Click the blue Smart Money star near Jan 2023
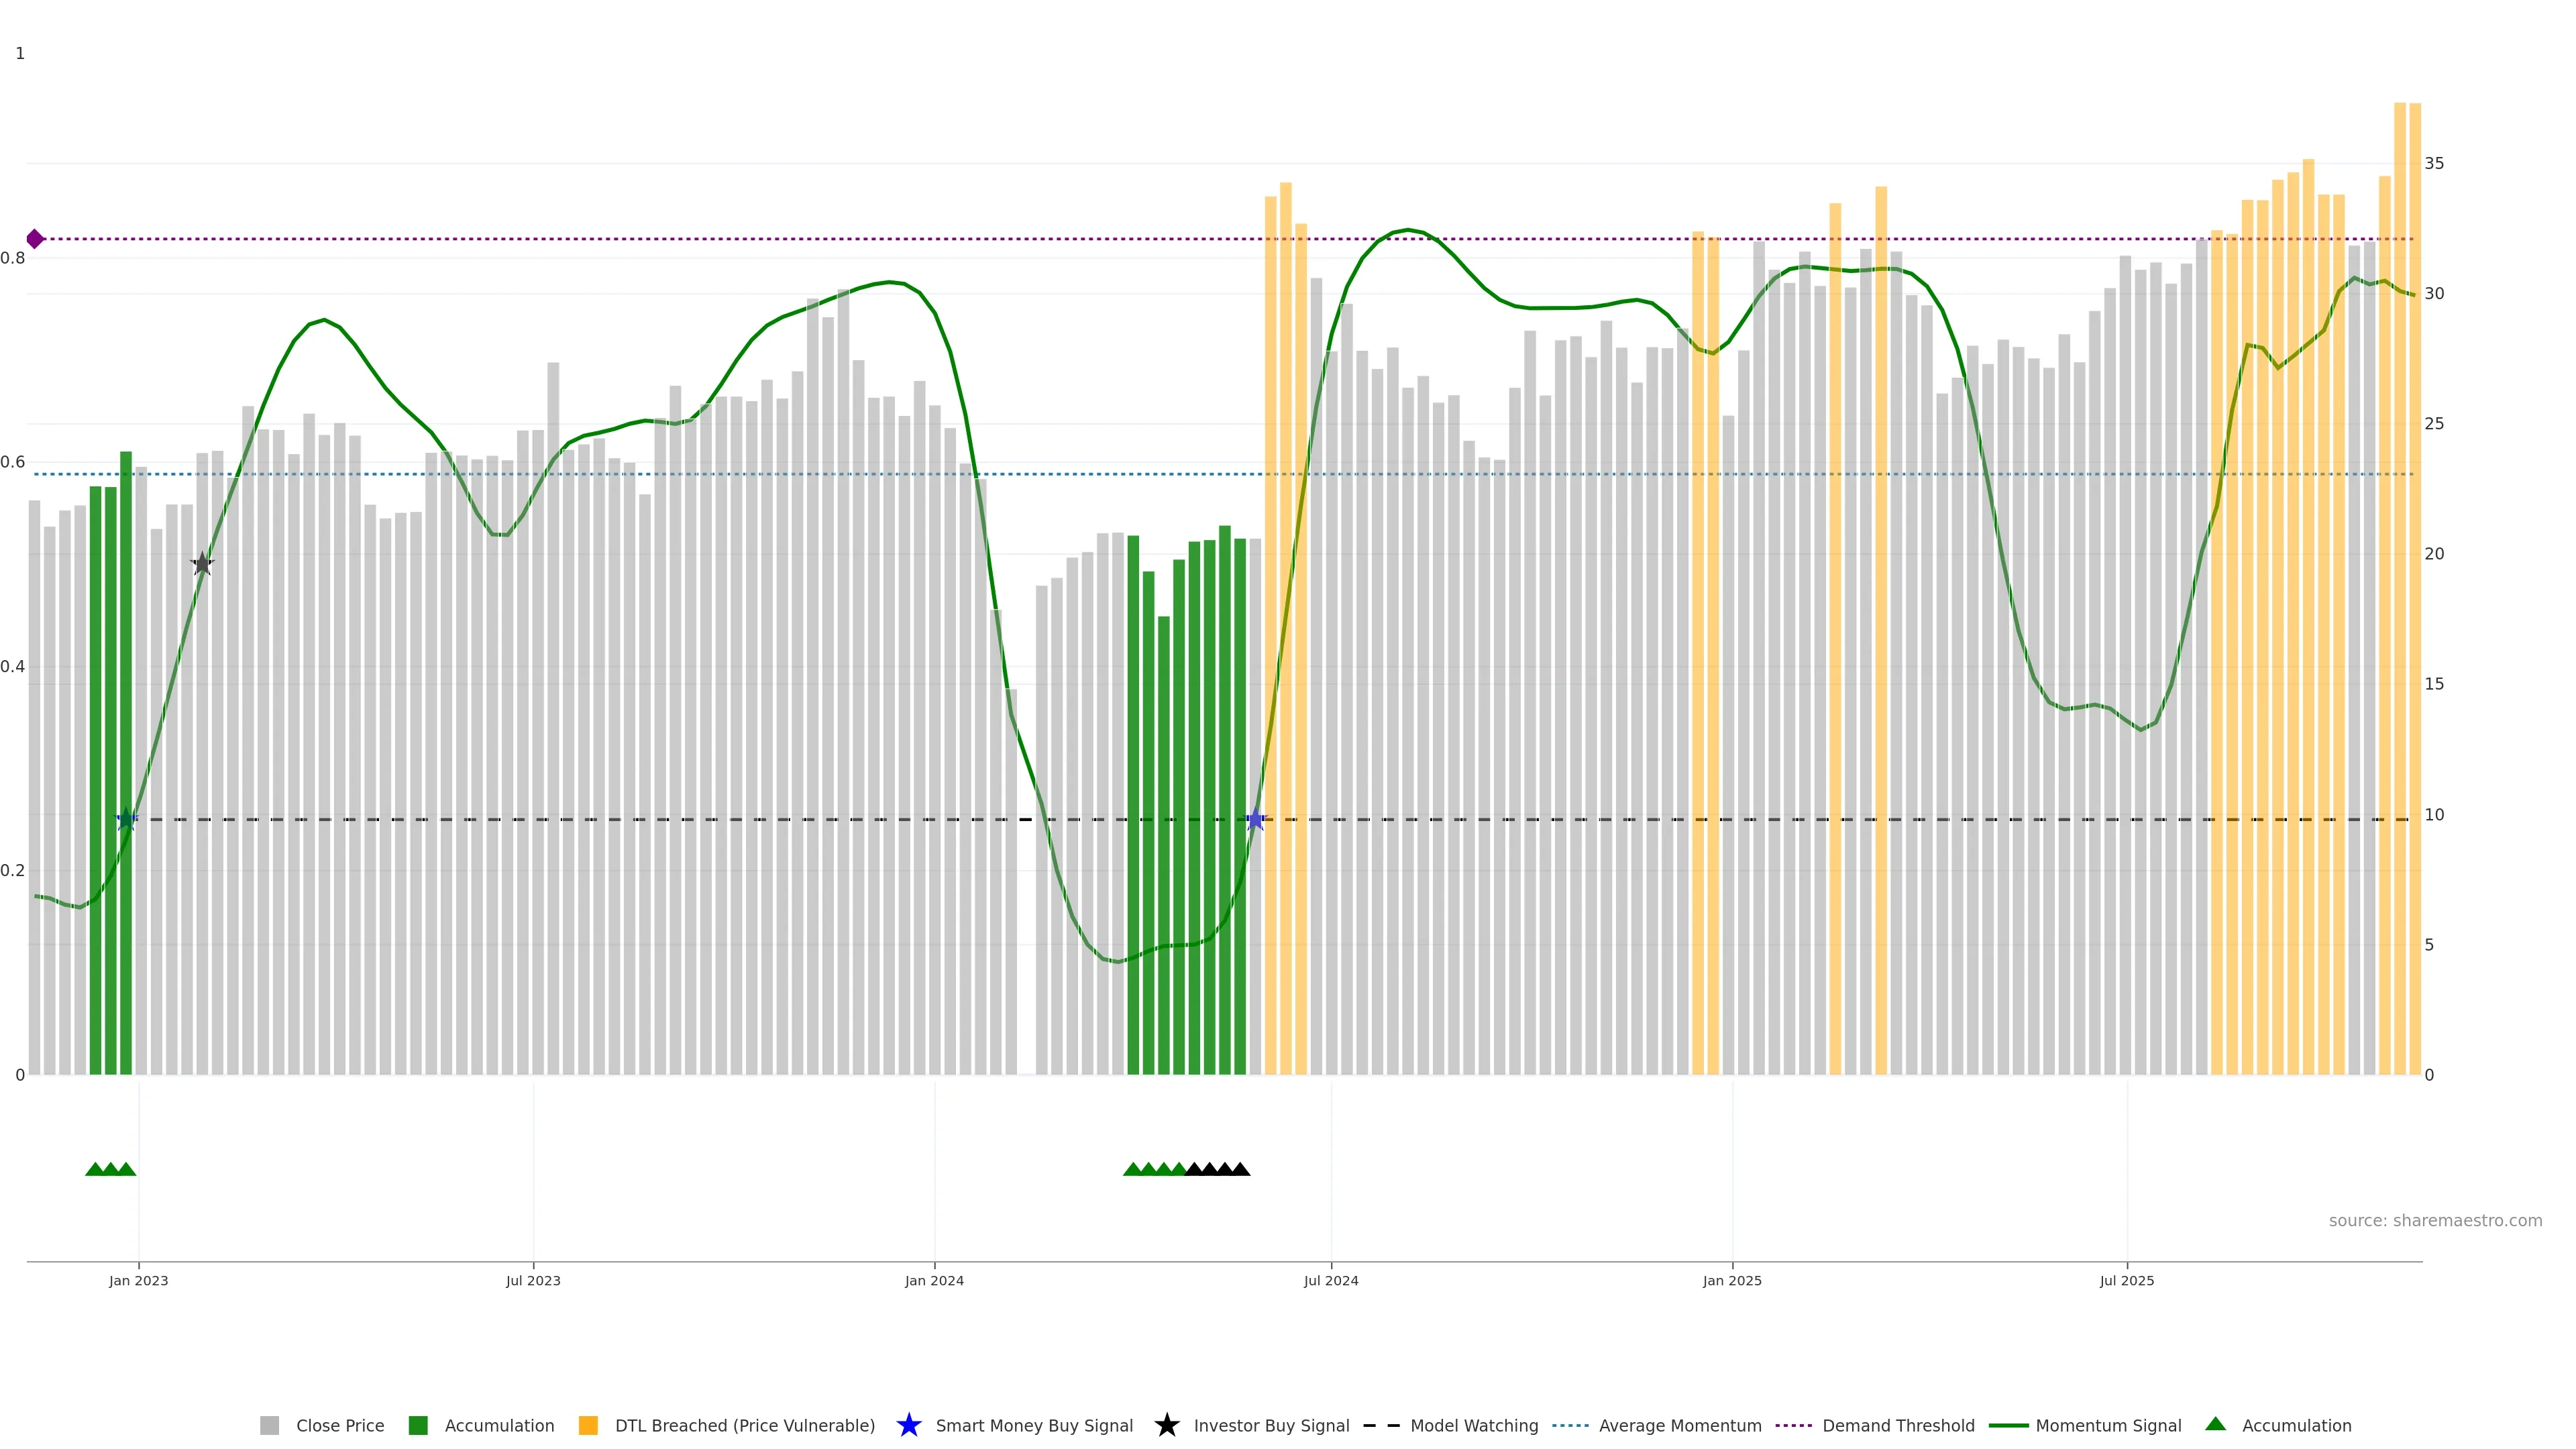This screenshot has width=2576, height=1449. (x=126, y=820)
